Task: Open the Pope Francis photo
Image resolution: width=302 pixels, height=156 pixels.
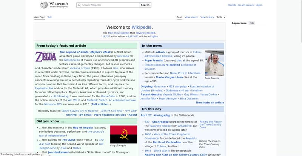Action: (x=214, y=63)
